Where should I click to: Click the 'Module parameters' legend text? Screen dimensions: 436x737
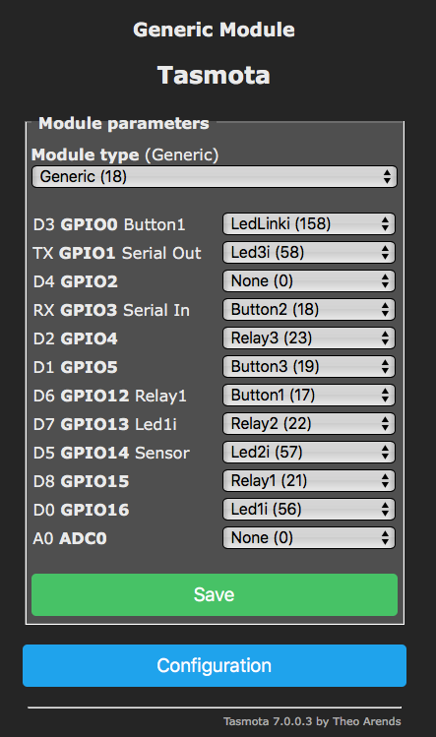click(x=124, y=123)
